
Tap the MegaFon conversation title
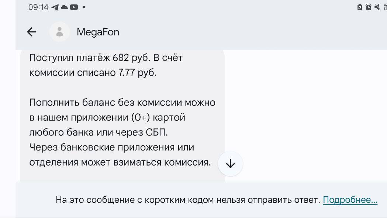(x=98, y=32)
